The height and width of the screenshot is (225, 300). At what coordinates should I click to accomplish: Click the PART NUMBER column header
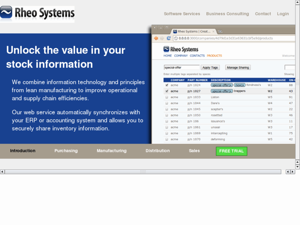point(197,80)
